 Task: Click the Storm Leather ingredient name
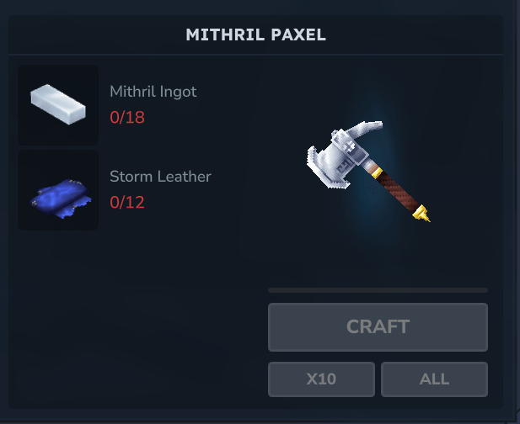[x=160, y=177]
